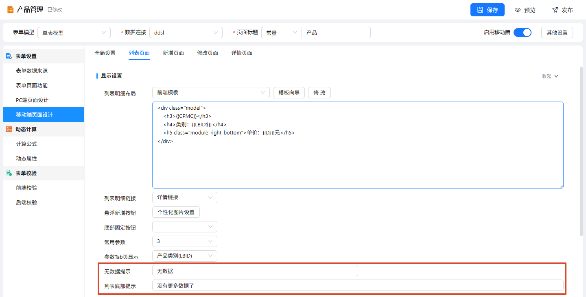This screenshot has height=297, width=586.
Task: Click the vertical scrollbar of the settings panel
Action: (x=581, y=151)
